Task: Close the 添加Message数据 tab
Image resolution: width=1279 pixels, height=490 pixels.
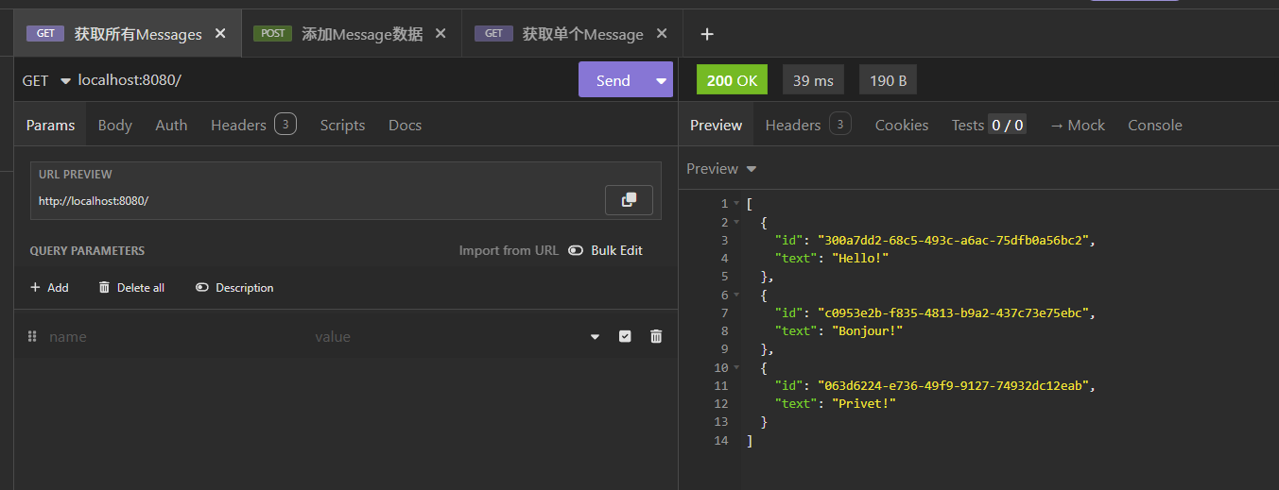Action: point(441,33)
